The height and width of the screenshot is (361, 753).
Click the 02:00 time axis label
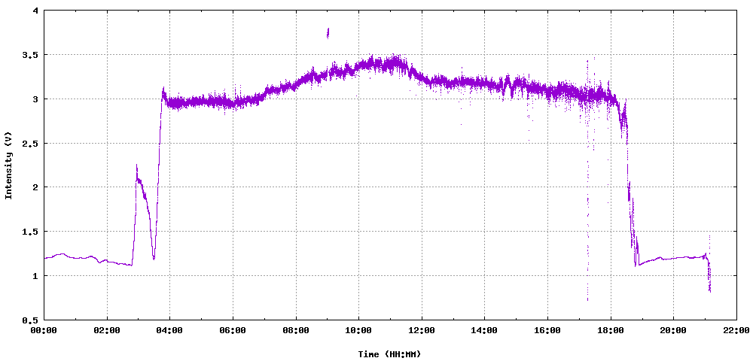tap(107, 330)
